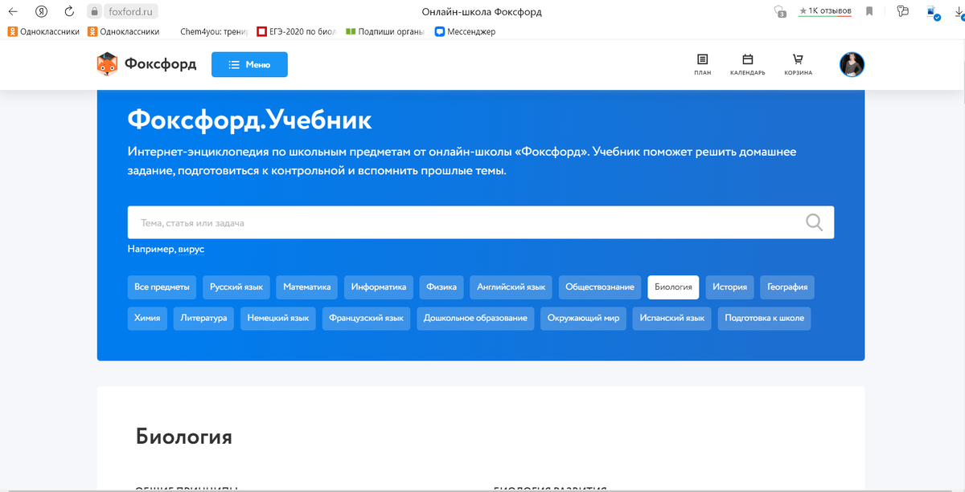Open the image extension icon in toolbar
965x492 pixels.
[x=933, y=13]
